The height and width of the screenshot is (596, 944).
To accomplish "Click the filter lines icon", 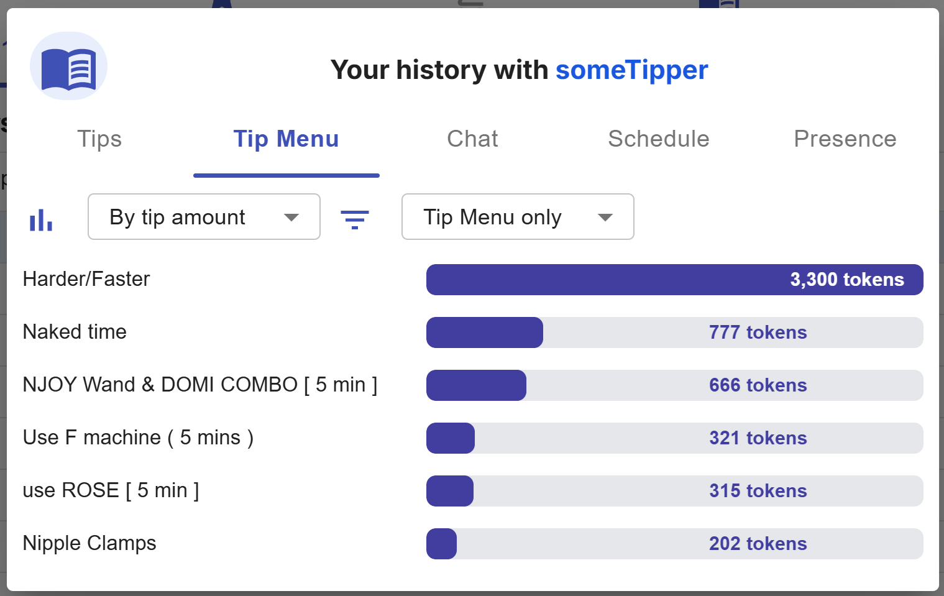I will (355, 220).
